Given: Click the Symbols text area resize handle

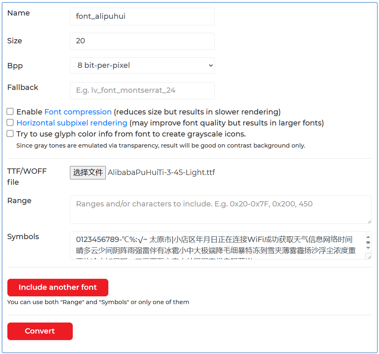Looking at the screenshot, I should point(369,257).
